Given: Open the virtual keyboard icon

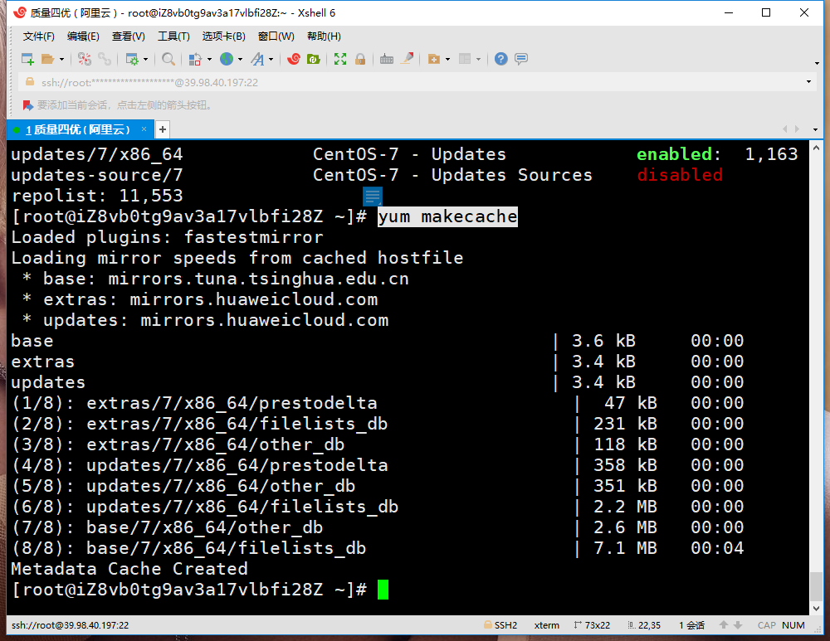Looking at the screenshot, I should pos(386,59).
